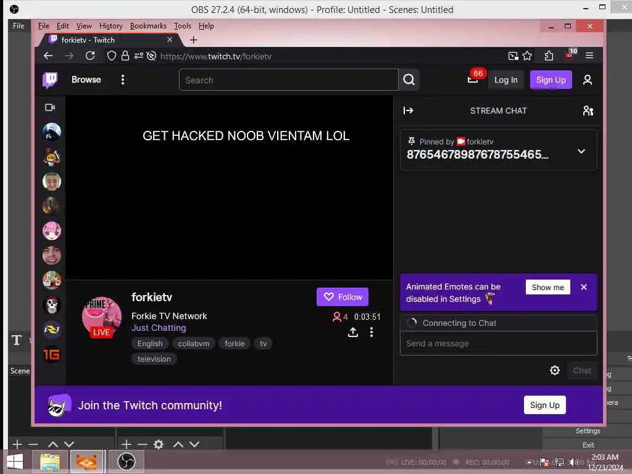The height and width of the screenshot is (474, 632).
Task: Click the OBS Studio taskbar icon
Action: coord(126,462)
